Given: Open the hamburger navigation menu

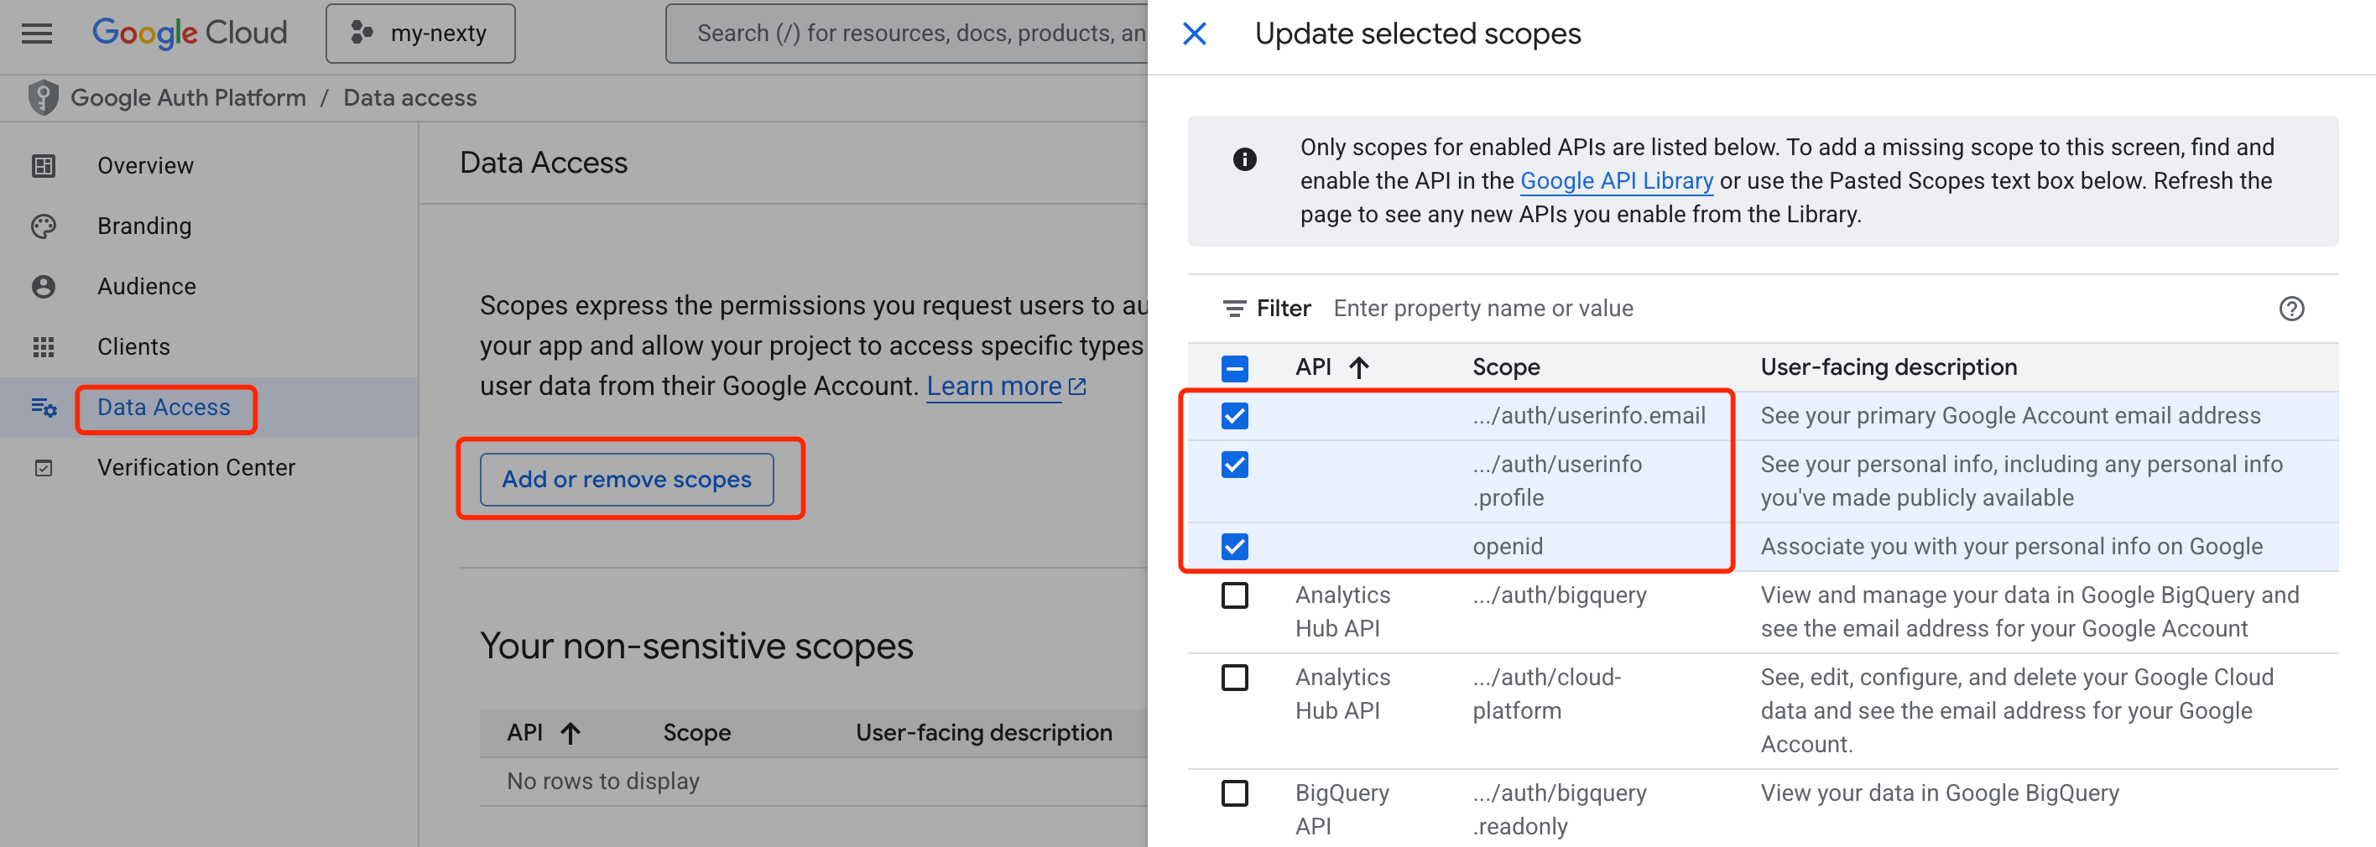Looking at the screenshot, I should tap(37, 34).
